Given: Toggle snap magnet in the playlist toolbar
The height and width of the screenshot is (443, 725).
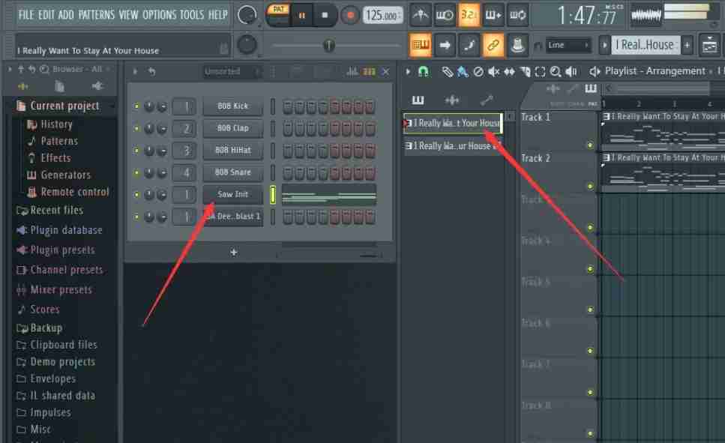Looking at the screenshot, I should (x=424, y=71).
